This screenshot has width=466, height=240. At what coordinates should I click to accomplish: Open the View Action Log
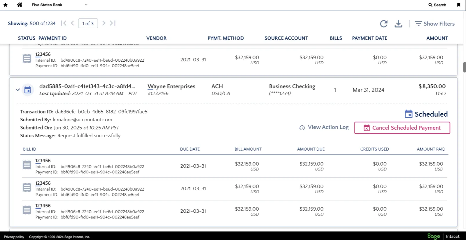[324, 127]
